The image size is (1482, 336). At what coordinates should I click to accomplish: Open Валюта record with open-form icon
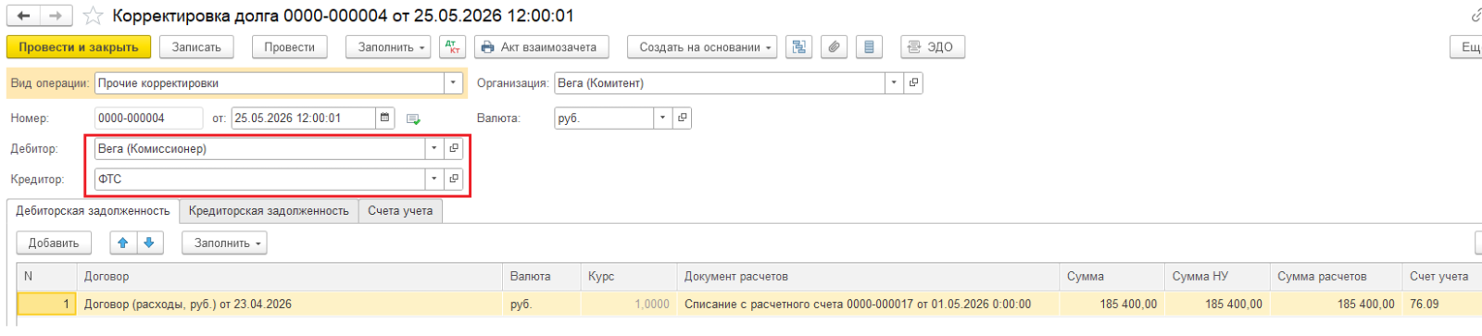683,118
